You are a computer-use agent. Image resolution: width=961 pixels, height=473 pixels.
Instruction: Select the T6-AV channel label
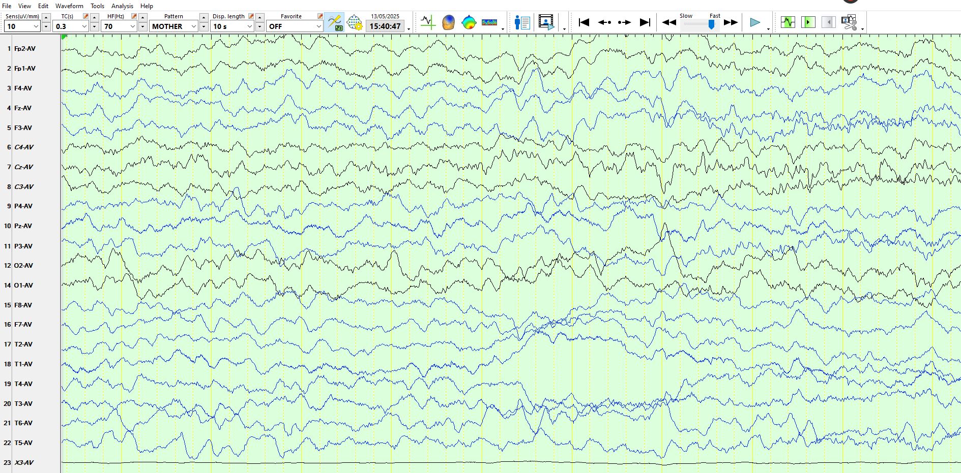click(x=23, y=423)
